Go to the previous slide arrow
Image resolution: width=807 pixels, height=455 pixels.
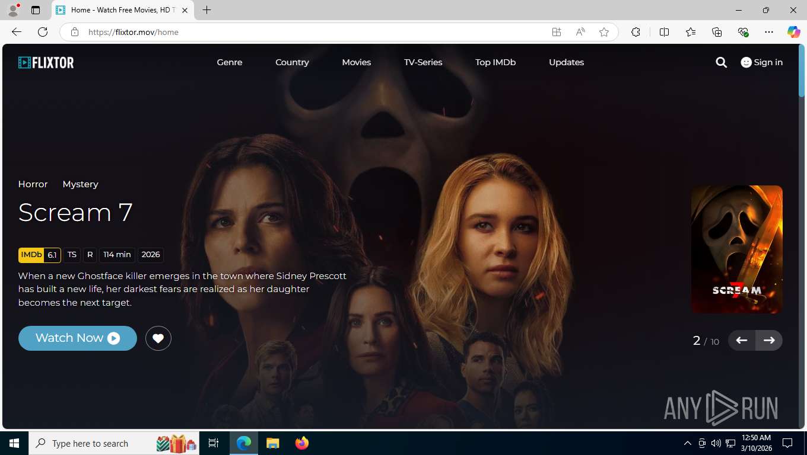tap(742, 340)
